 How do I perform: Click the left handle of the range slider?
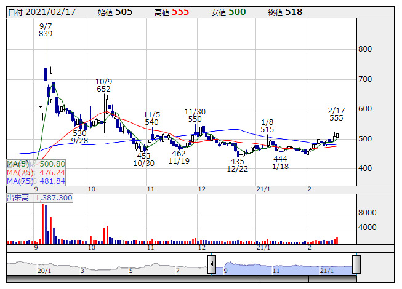[x=212, y=265]
